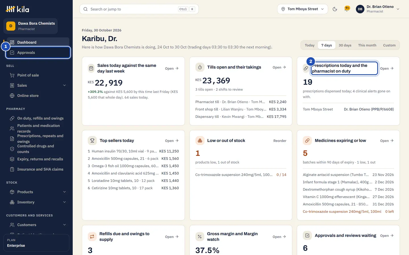This screenshot has width=409, height=255.
Task: Open Insurance and SHA claims
Action: coord(38,169)
